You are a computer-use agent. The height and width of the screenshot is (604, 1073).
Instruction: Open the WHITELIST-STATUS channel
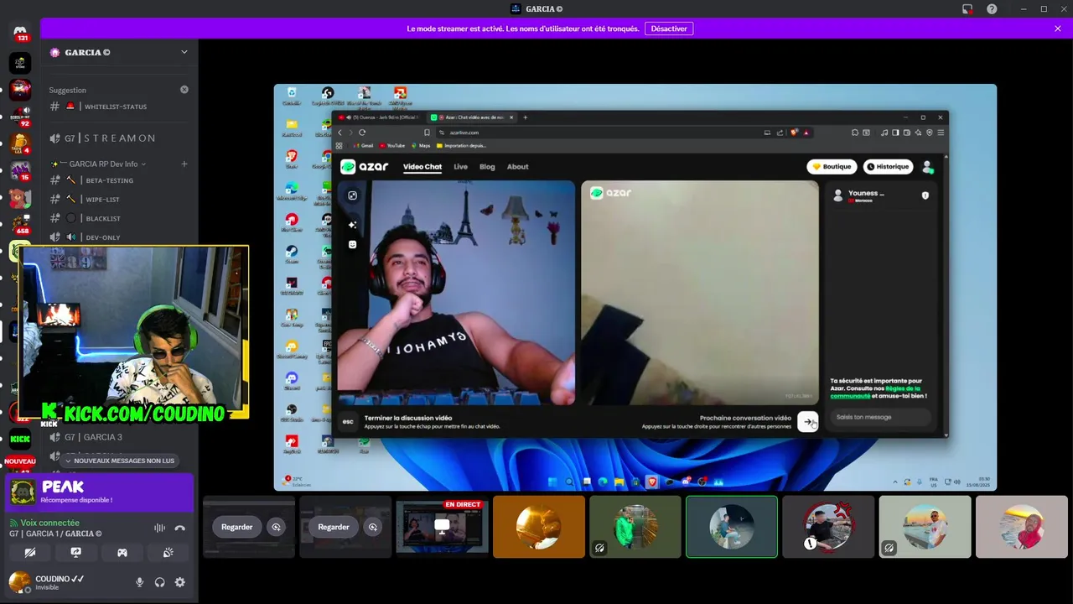coord(117,107)
